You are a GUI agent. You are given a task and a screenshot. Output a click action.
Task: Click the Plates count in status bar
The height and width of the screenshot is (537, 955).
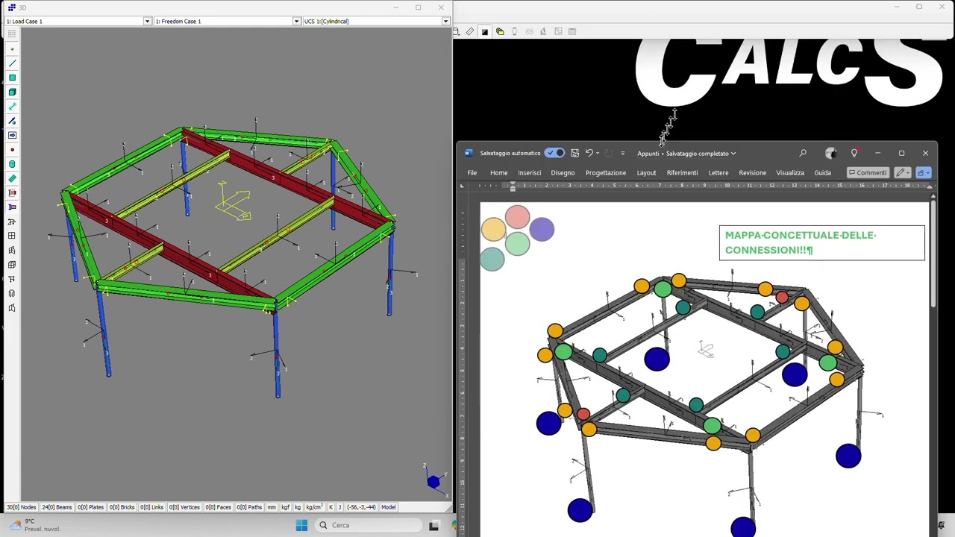click(x=91, y=507)
